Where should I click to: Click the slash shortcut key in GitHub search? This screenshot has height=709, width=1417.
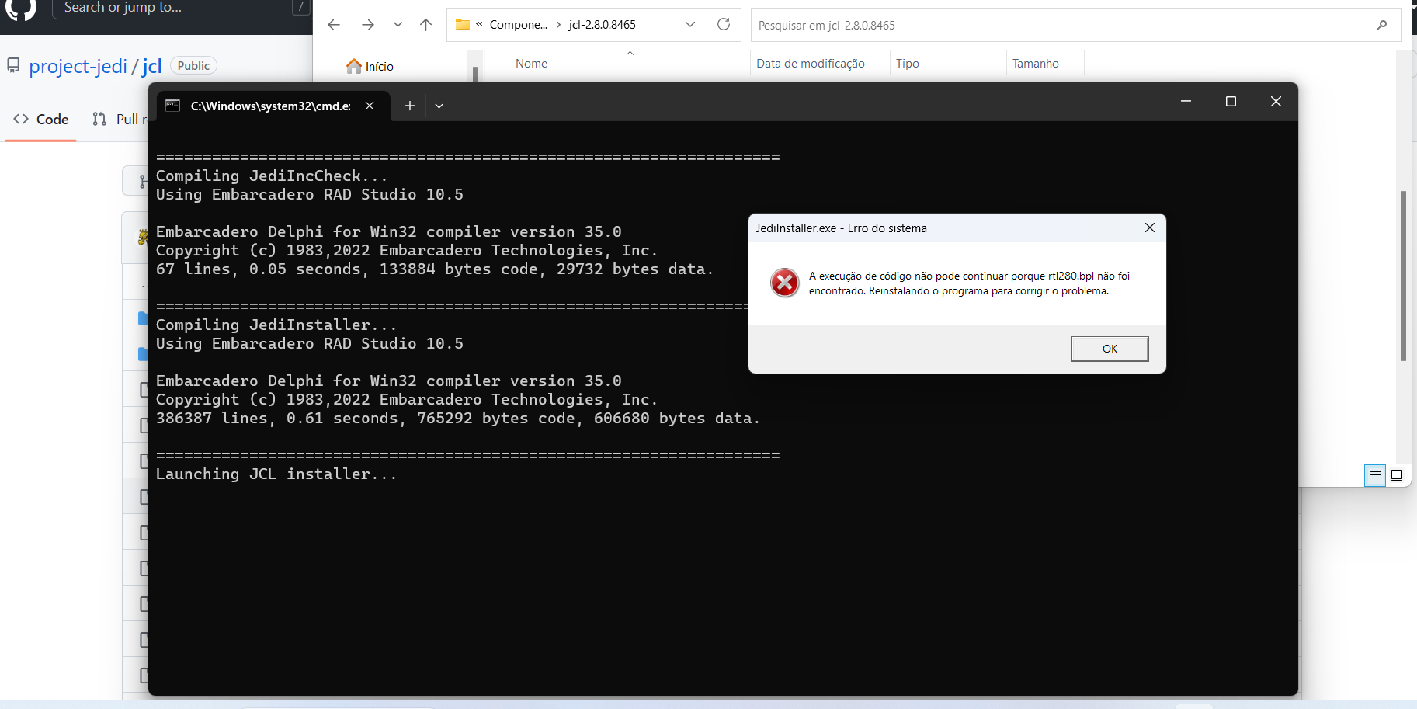tap(300, 7)
